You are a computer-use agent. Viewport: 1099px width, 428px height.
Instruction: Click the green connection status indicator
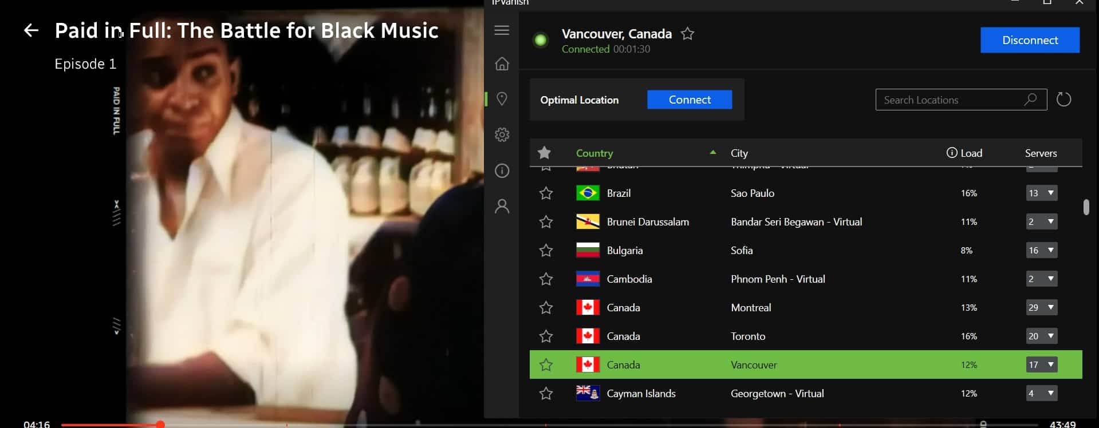540,40
